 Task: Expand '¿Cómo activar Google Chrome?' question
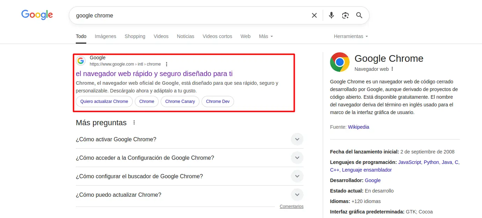(297, 140)
